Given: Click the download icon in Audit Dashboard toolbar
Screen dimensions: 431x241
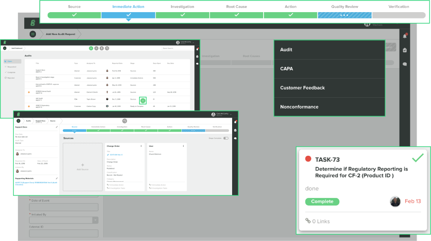Looking at the screenshot, I should click(x=102, y=48).
